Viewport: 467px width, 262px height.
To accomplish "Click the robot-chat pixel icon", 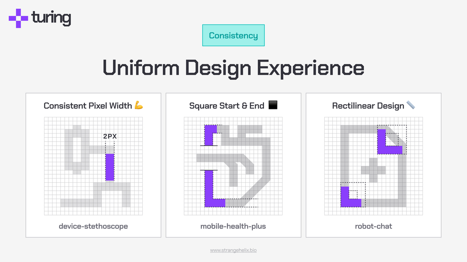I will (374, 166).
